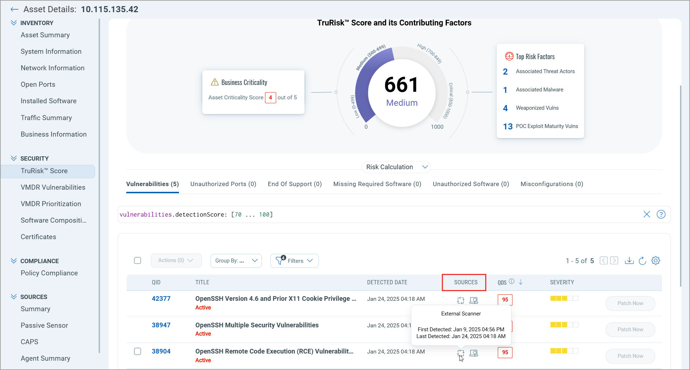Click agent source icon for QID 42377

(474, 300)
